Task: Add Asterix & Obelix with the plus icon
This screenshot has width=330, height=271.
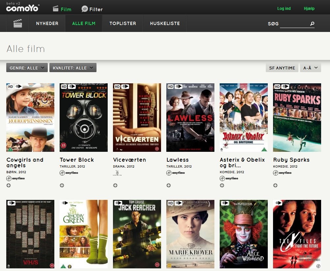Action: click(222, 185)
